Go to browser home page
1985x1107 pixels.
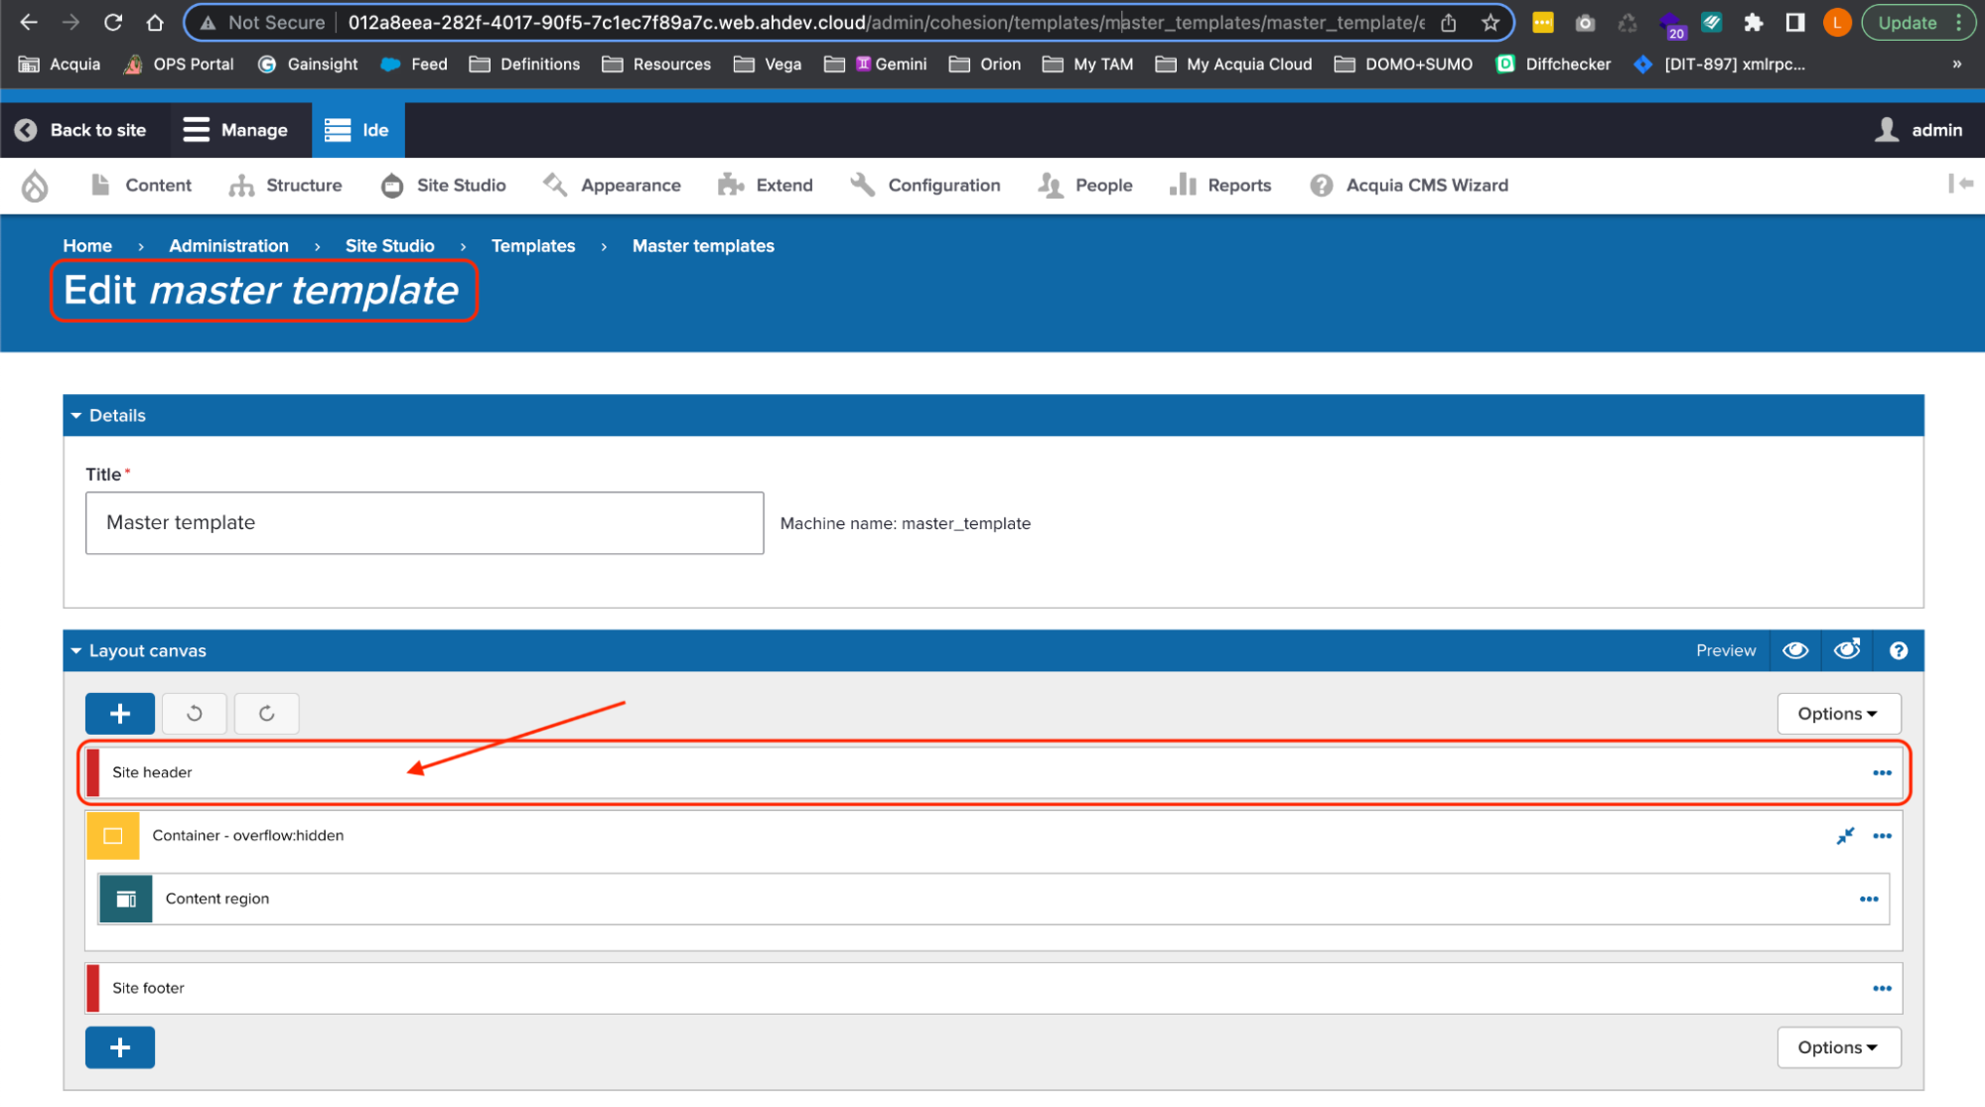pyautogui.click(x=155, y=22)
